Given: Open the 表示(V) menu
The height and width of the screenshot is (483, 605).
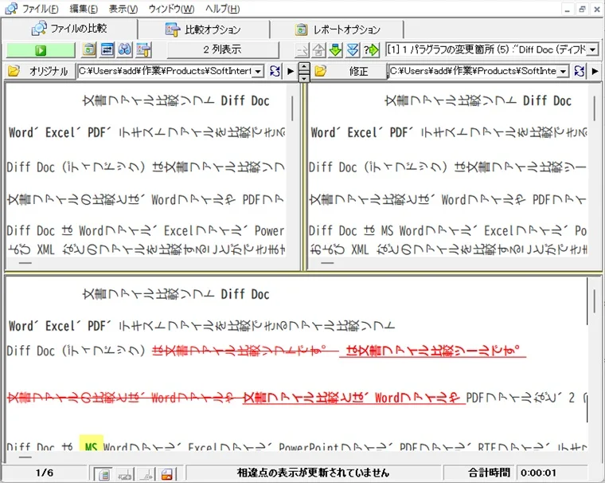Looking at the screenshot, I should pyautogui.click(x=123, y=9).
